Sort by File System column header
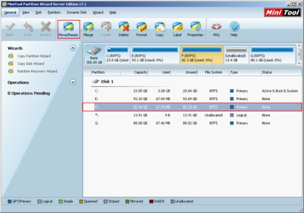 click(213, 72)
